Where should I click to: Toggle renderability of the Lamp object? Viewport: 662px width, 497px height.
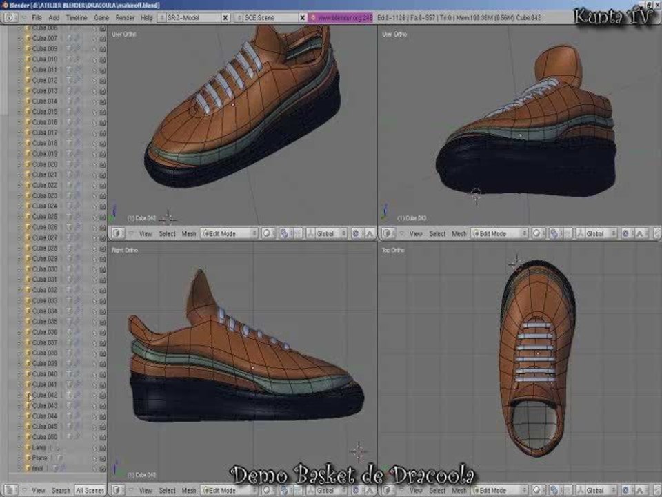click(103, 447)
